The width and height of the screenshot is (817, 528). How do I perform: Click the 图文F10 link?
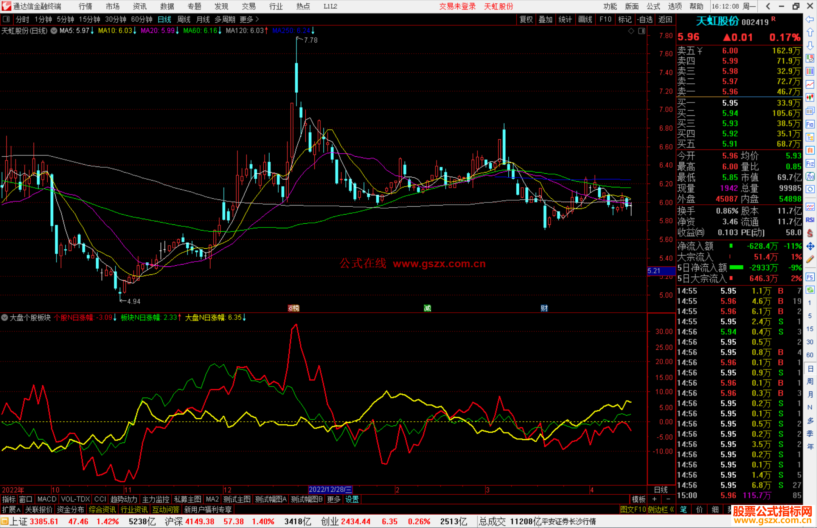(x=633, y=509)
